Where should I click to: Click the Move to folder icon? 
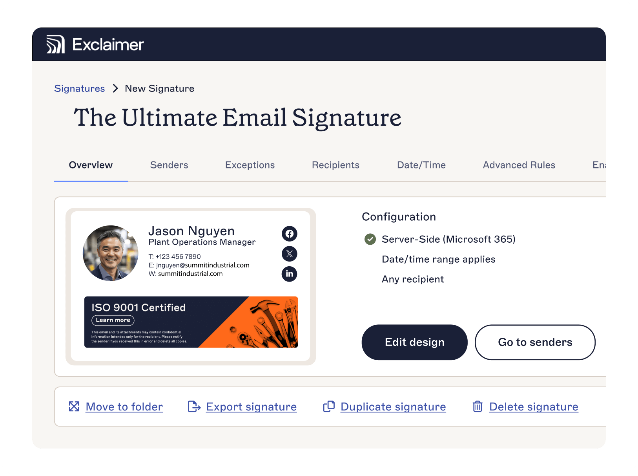click(74, 406)
